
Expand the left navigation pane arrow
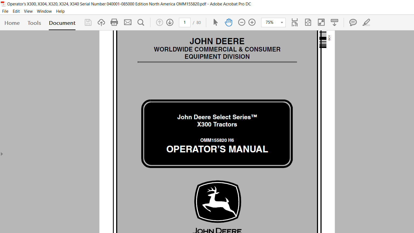(2, 154)
